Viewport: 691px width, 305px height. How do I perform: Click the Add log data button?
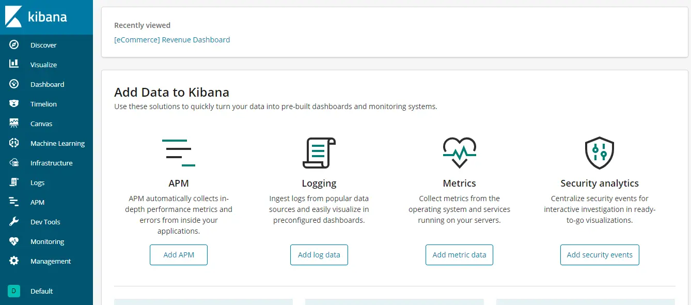pos(319,255)
